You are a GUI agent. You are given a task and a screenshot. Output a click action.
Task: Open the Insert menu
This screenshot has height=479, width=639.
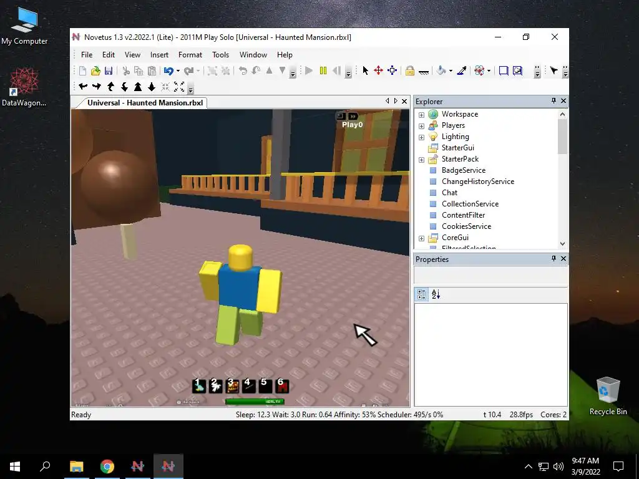point(159,55)
